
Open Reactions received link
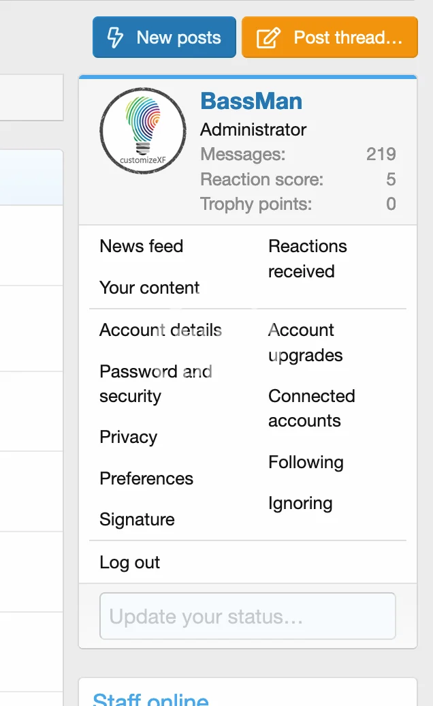(x=308, y=259)
